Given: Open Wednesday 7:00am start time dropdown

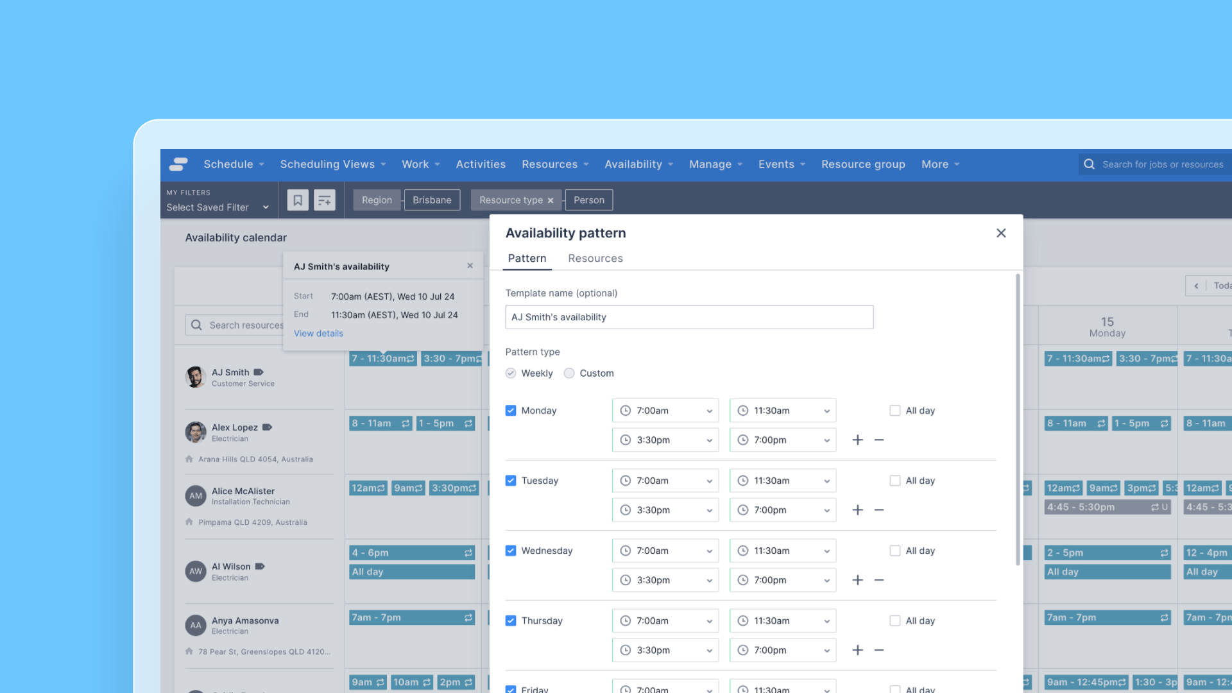Looking at the screenshot, I should tap(665, 551).
